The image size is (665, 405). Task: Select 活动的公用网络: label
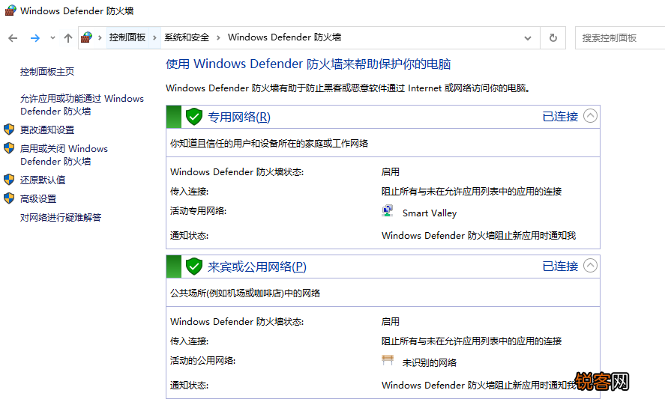coord(202,361)
